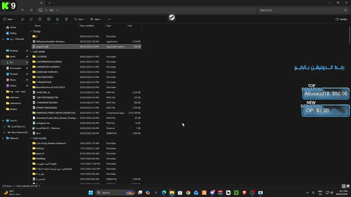Collapse the Last week group
The image size is (351, 197).
pyautogui.click(x=31, y=52)
